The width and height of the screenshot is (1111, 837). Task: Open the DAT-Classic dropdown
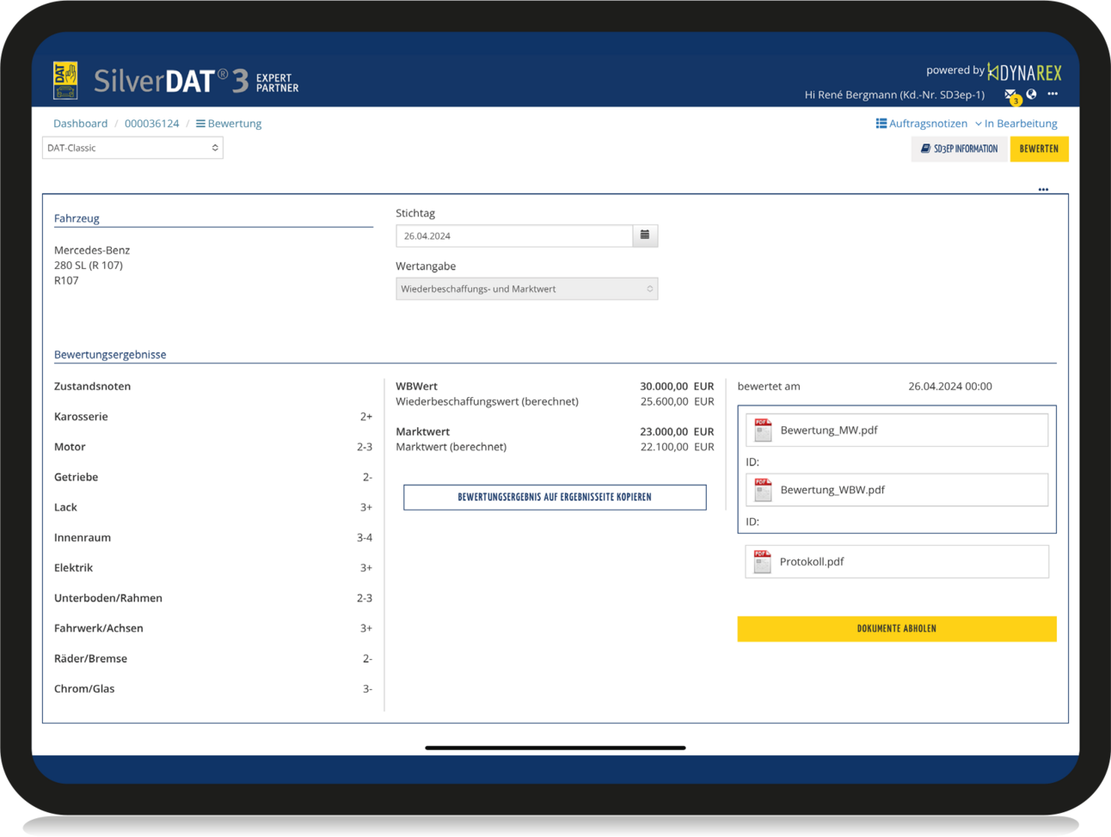132,147
